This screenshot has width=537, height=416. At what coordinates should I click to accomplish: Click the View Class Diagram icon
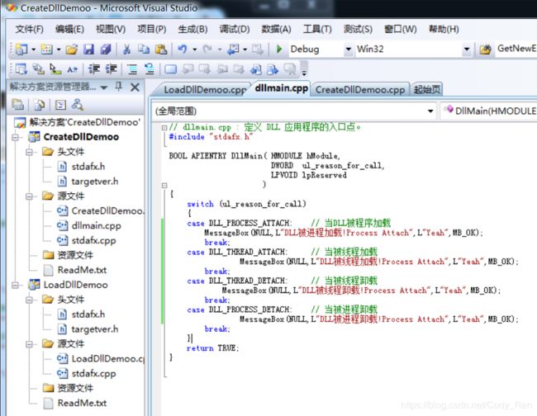coord(78,105)
